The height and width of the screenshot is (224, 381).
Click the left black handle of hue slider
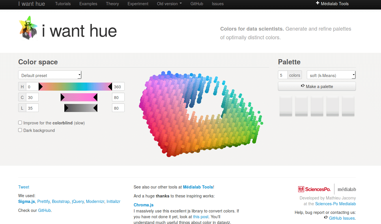[x=40, y=87]
